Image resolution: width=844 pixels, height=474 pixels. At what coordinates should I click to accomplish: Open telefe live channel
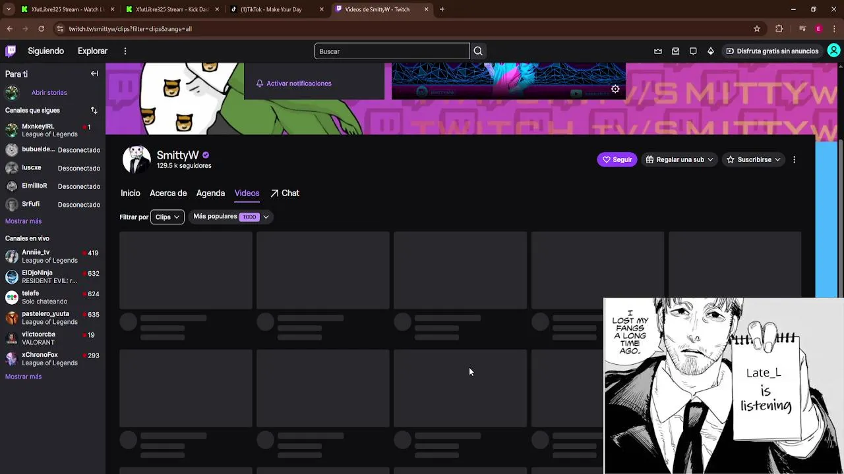point(53,297)
